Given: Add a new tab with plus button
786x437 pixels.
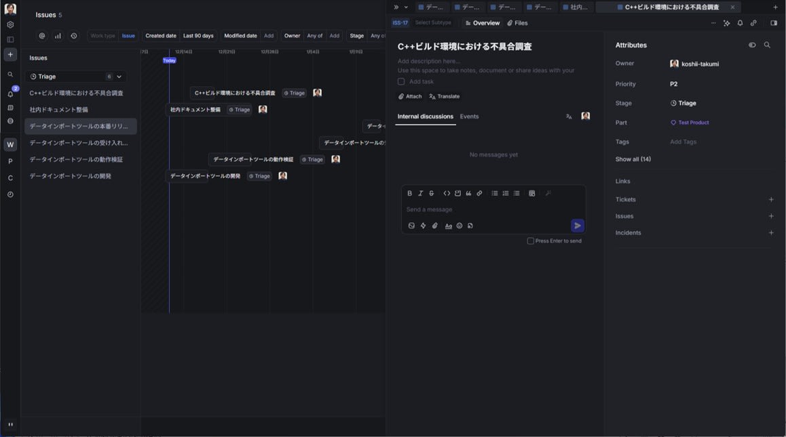Looking at the screenshot, I should point(775,7).
